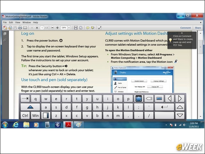Open the Windows Start menu orb
205x154 pixels.
tap(5, 125)
